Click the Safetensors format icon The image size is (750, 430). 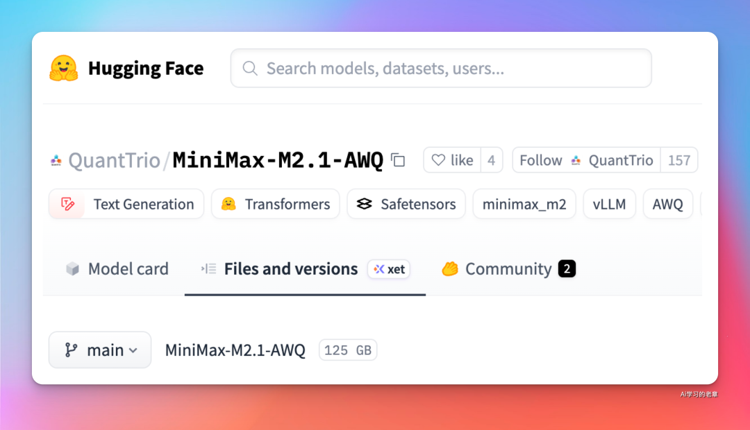(x=365, y=203)
